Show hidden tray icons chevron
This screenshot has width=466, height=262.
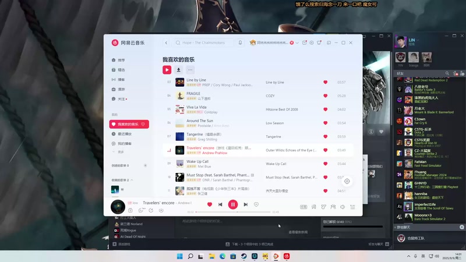tap(408, 256)
